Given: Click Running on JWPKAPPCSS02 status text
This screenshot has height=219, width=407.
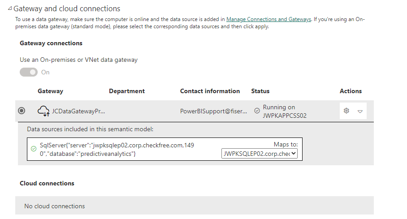Looking at the screenshot, I should click(285, 112).
